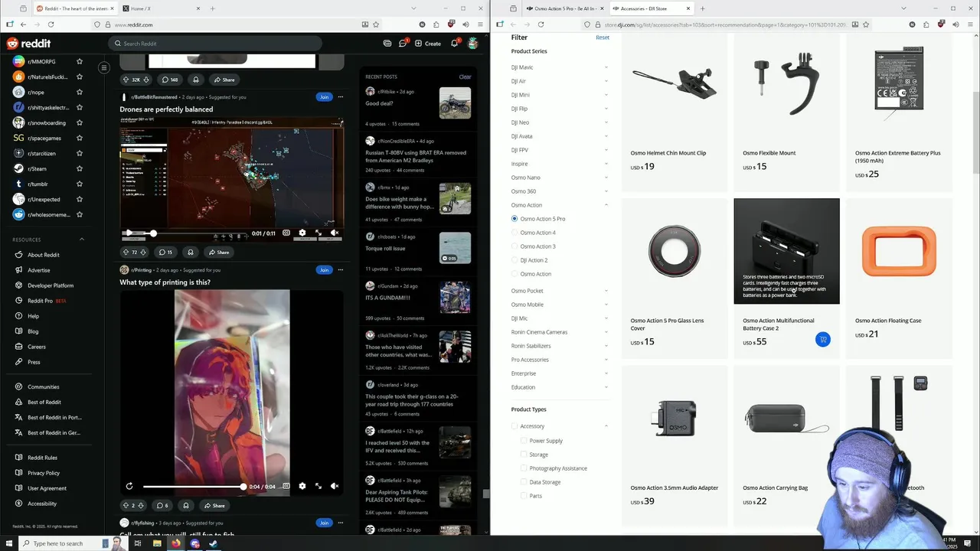Reset the DJI Store filters

click(x=603, y=37)
